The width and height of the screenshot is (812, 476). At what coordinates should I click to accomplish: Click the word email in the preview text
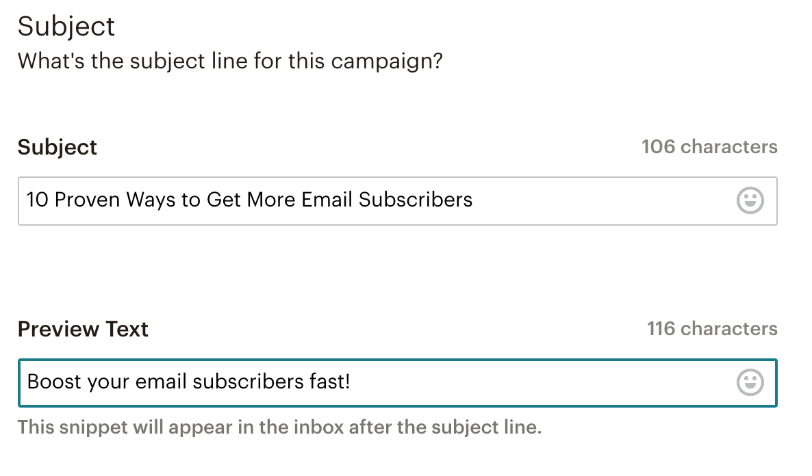pos(161,381)
